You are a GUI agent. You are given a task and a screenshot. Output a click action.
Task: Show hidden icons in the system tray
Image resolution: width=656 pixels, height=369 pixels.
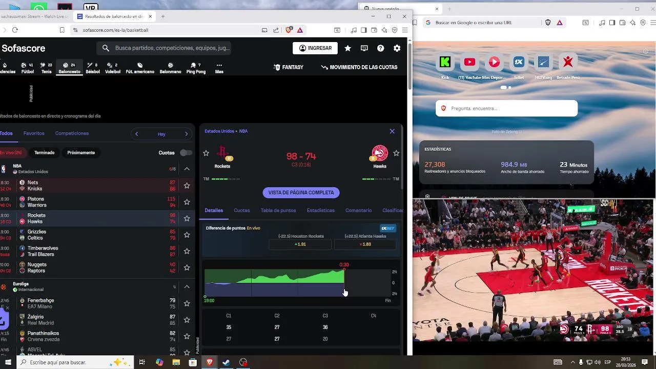pyautogui.click(x=573, y=362)
